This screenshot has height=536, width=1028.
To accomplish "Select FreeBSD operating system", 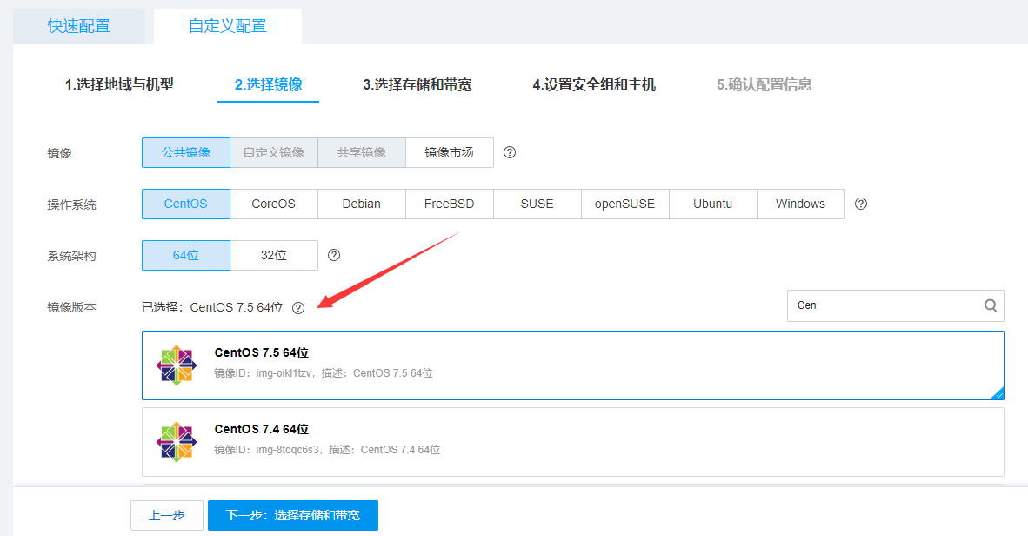I will pyautogui.click(x=449, y=204).
